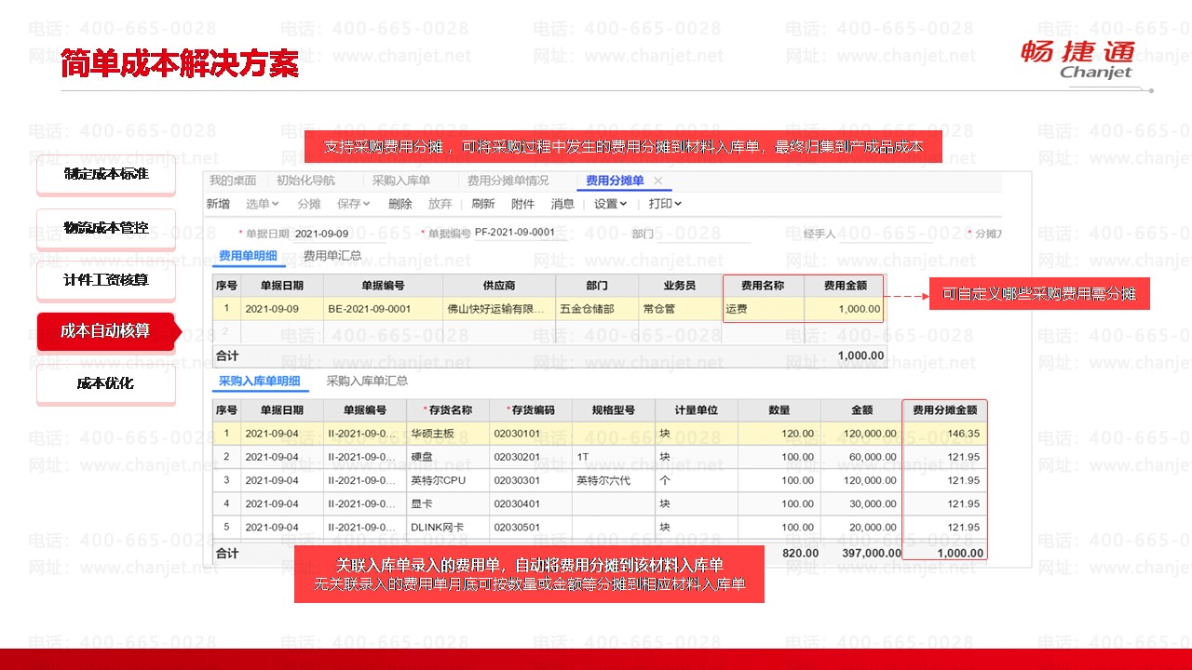This screenshot has width=1192, height=670.
Task: Click the 运费 expense name cell
Action: pos(763,309)
